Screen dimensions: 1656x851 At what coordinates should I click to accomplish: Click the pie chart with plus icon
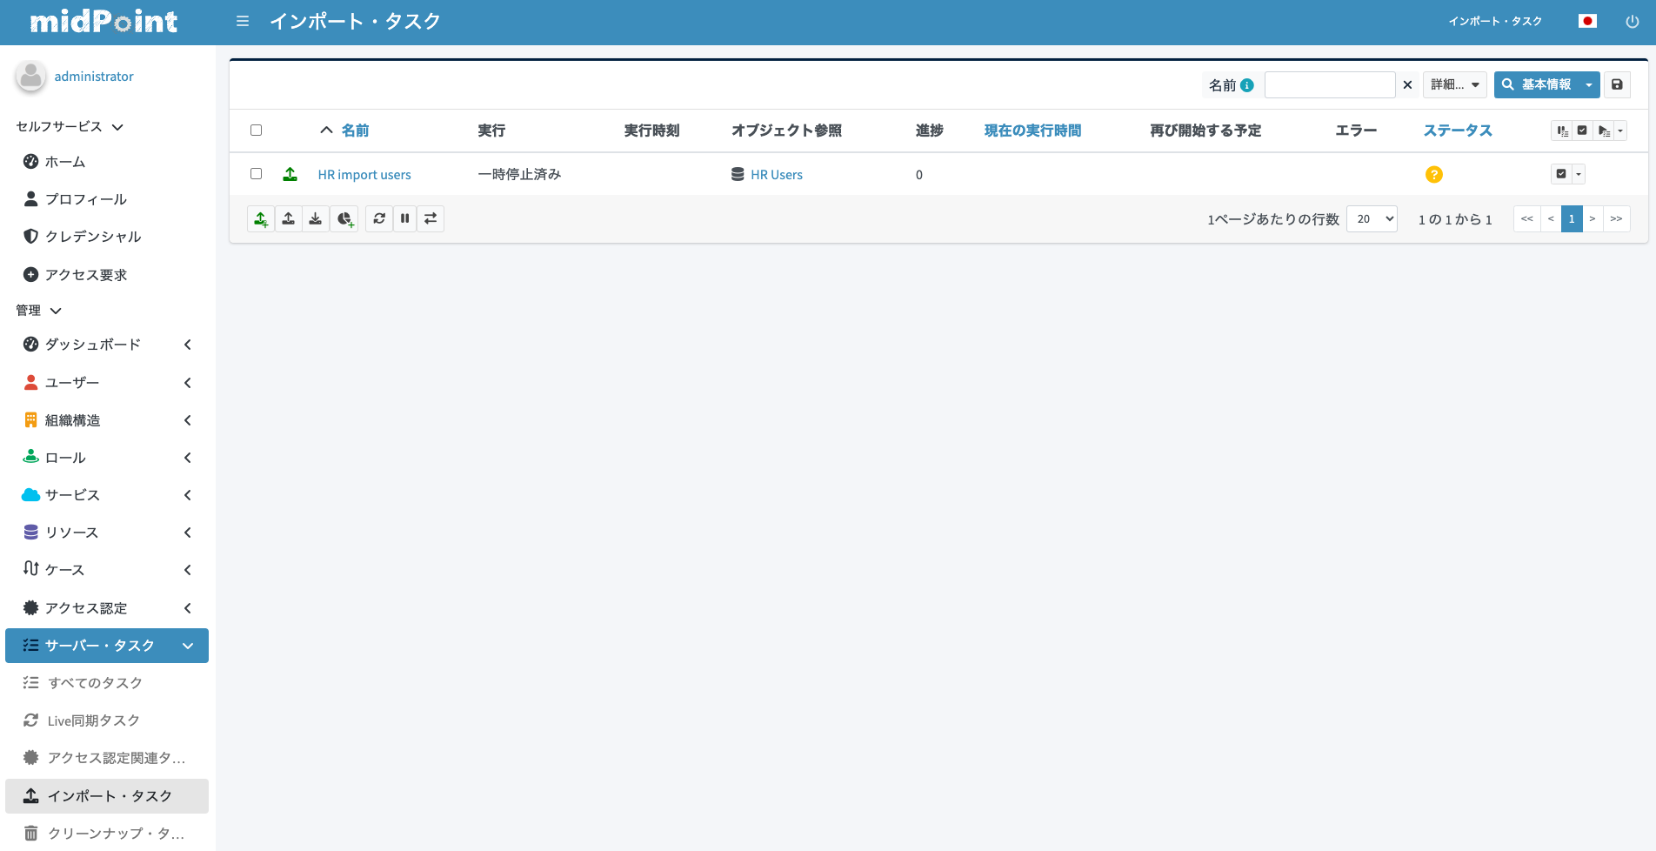click(344, 218)
